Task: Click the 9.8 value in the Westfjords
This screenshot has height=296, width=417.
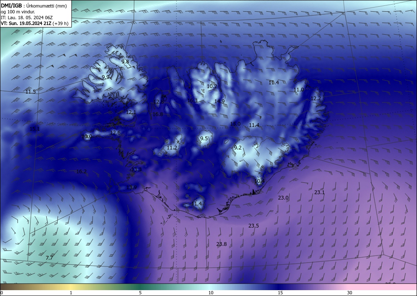Action: pos(125,61)
